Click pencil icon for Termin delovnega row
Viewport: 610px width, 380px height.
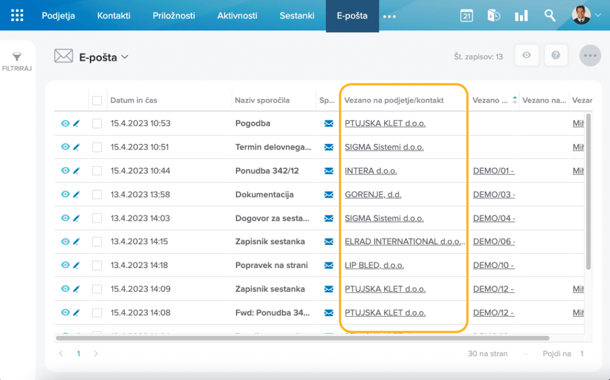pyautogui.click(x=76, y=147)
